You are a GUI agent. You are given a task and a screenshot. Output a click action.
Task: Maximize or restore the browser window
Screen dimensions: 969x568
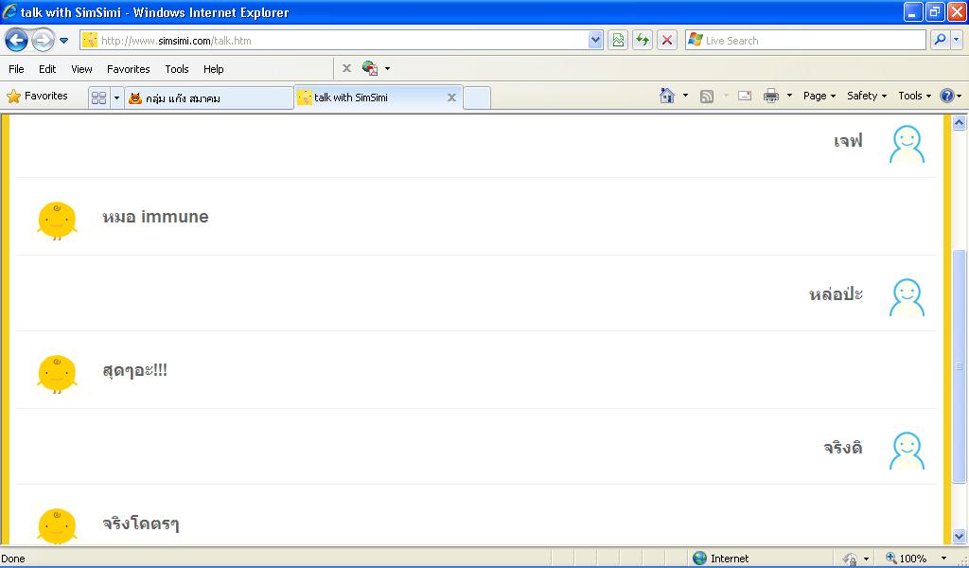[x=935, y=11]
